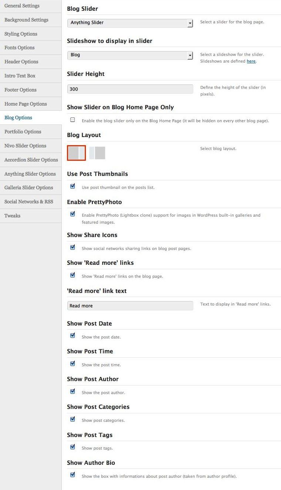Open the Slideshow to display dropdown

click(x=130, y=55)
